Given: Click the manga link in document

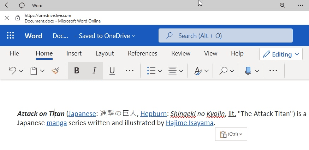Looking at the screenshot, I should point(57,123).
